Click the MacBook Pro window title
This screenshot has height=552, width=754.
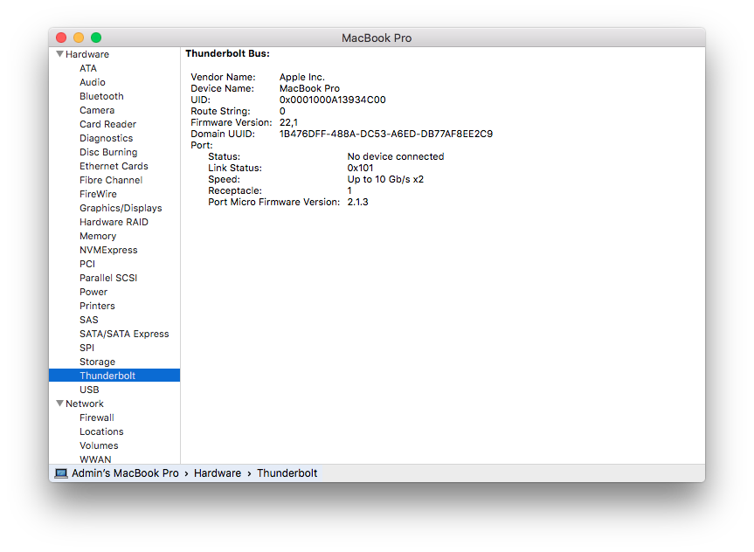click(377, 38)
